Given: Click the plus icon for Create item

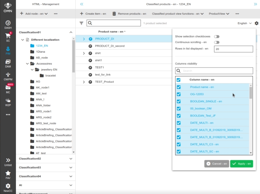Looking at the screenshot, I should point(81,14).
